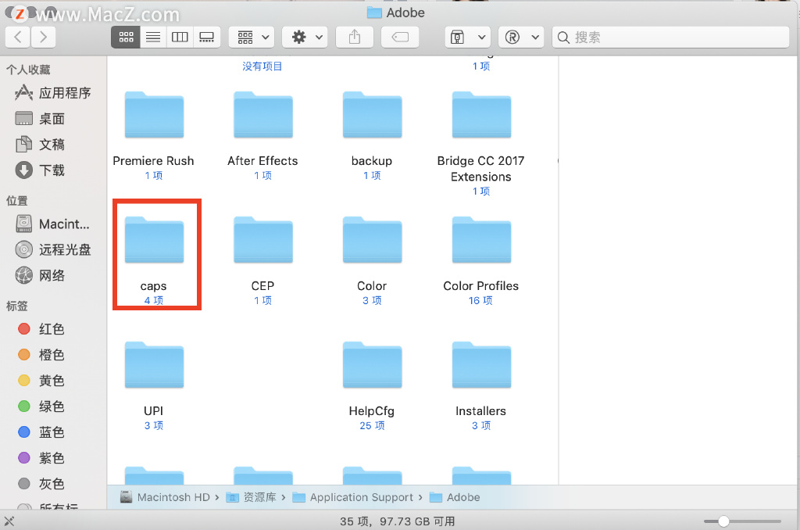800x530 pixels.
Task: Select the UPI folder
Action: click(x=154, y=366)
